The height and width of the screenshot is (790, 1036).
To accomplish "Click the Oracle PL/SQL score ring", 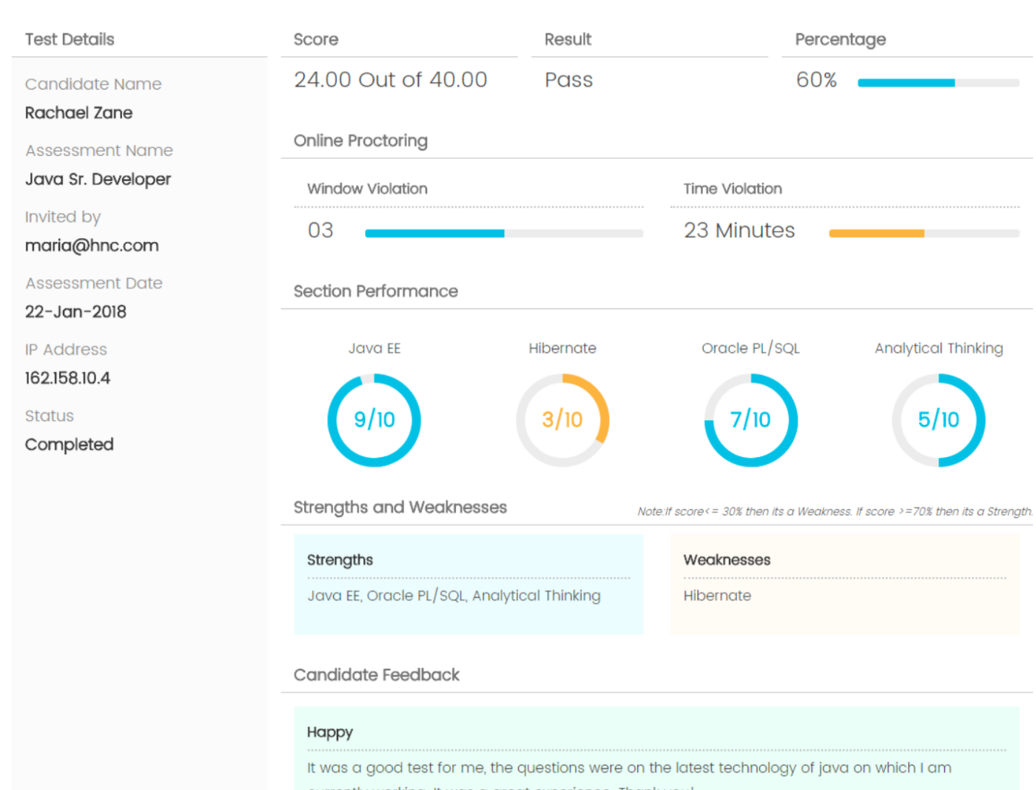I will [x=750, y=420].
